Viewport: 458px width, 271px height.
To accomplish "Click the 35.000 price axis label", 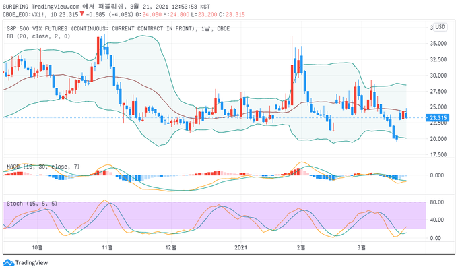I will (438, 44).
